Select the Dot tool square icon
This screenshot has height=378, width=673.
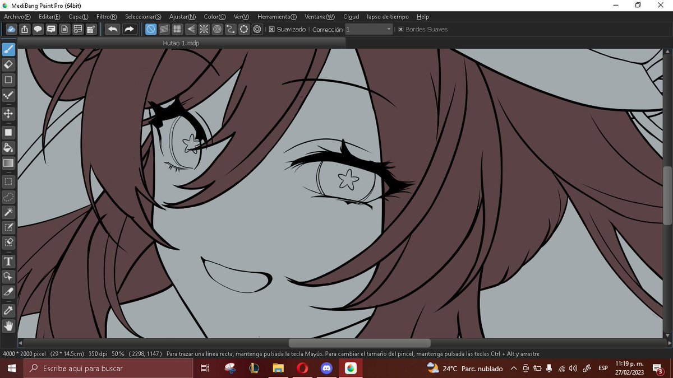(8, 80)
